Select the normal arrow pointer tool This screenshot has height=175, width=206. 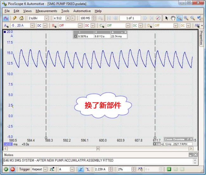(167, 18)
